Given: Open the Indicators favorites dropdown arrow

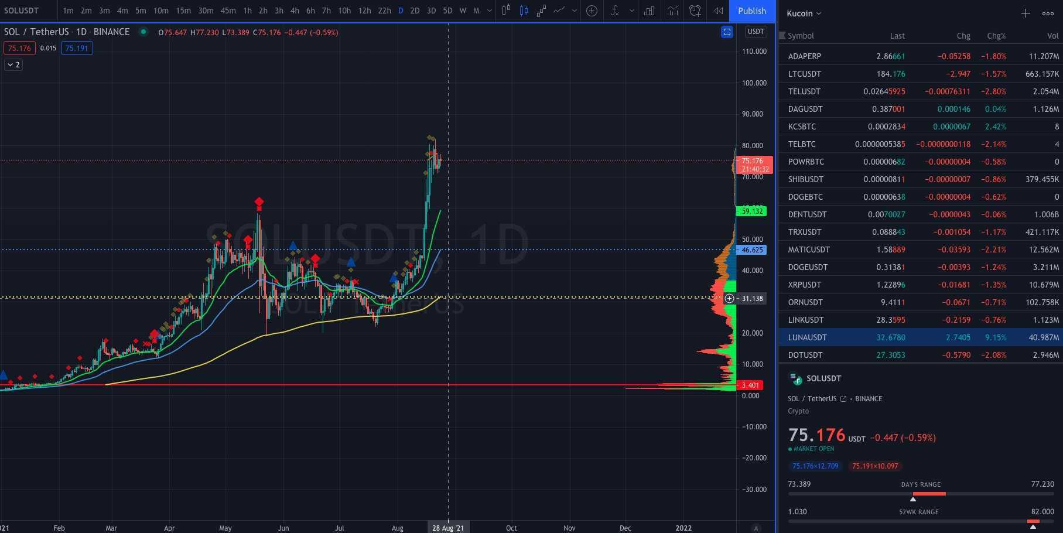Looking at the screenshot, I should point(631,11).
